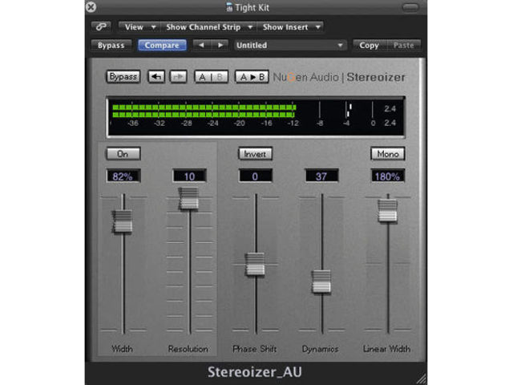Click the window collapse pill button
Screen dimensions: 513x385
pyautogui.click(x=410, y=7)
